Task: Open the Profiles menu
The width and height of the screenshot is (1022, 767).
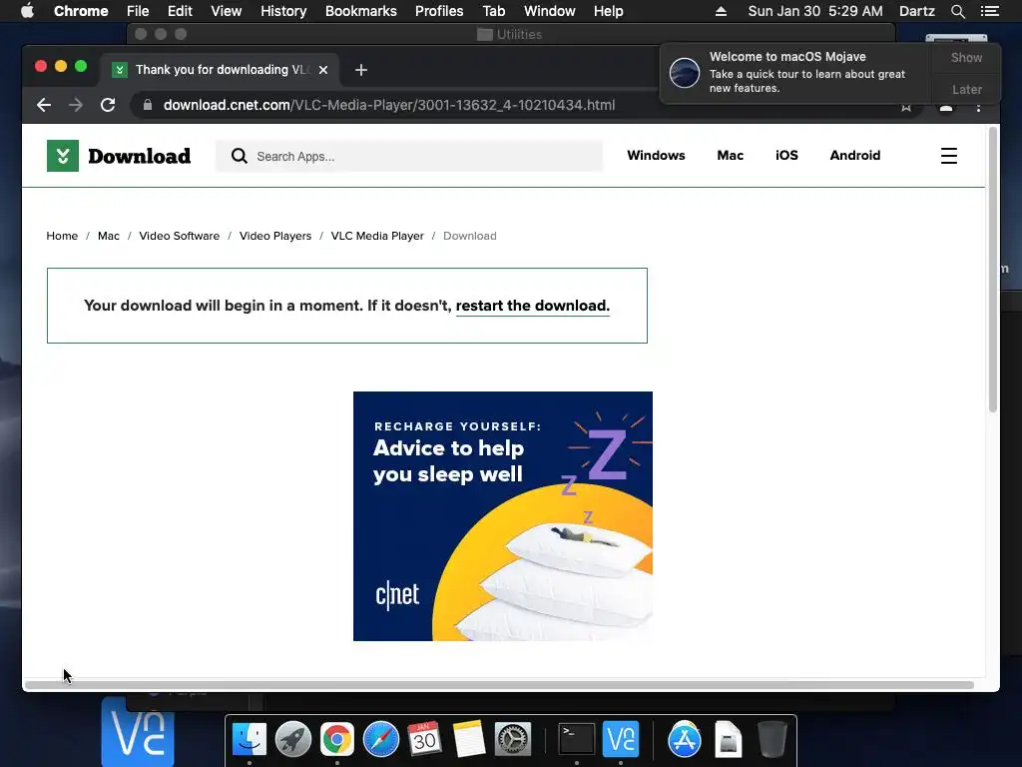Action: tap(439, 11)
